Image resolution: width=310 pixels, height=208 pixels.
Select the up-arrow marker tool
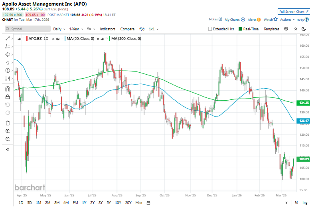(8, 63)
